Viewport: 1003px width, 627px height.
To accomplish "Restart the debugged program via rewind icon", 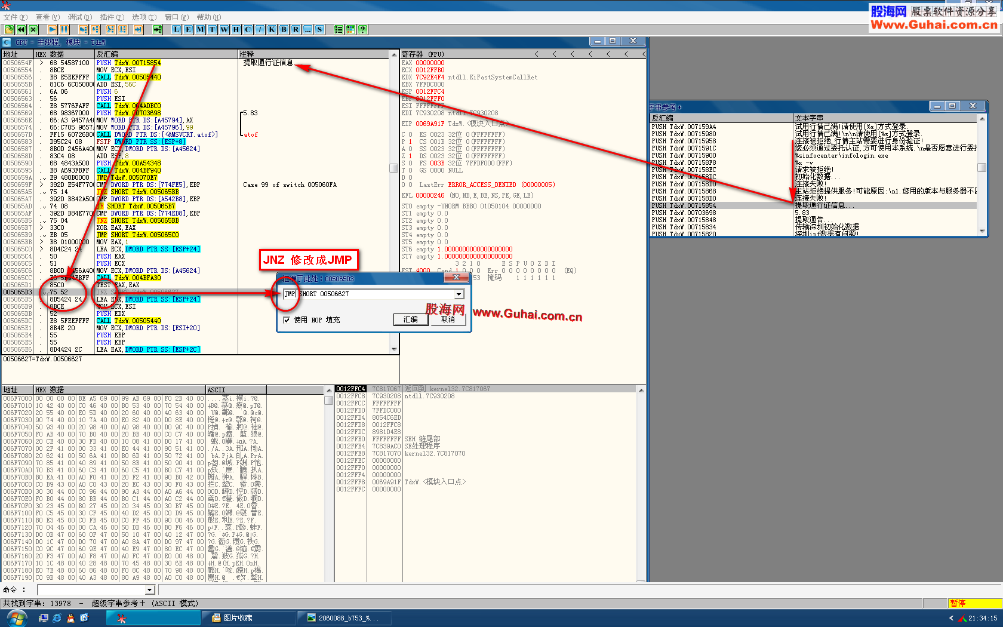I will (x=21, y=29).
